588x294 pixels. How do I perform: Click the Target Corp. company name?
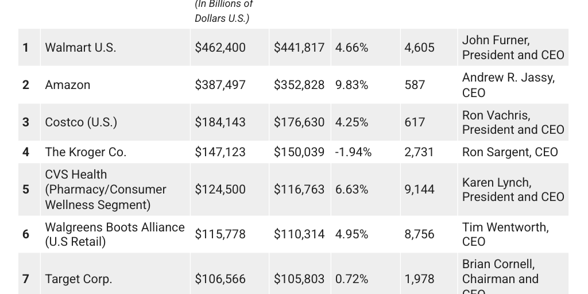(x=79, y=279)
